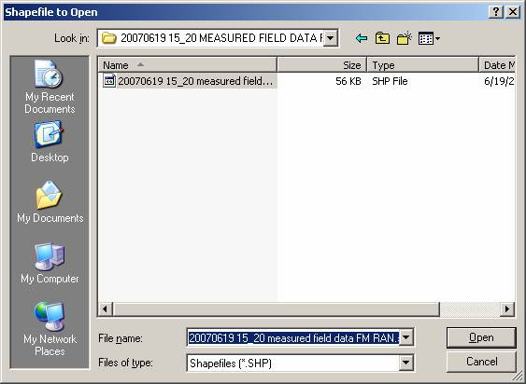Go up one folder level
Screen dimensions: 526x384
[382, 38]
